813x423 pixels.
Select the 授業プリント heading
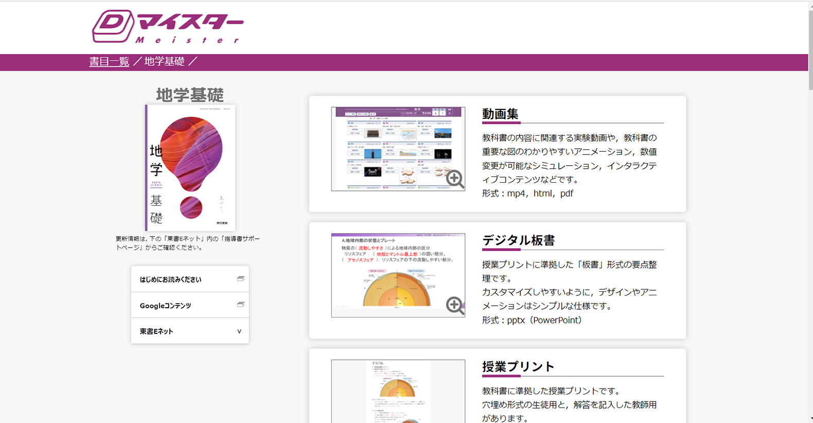point(518,366)
